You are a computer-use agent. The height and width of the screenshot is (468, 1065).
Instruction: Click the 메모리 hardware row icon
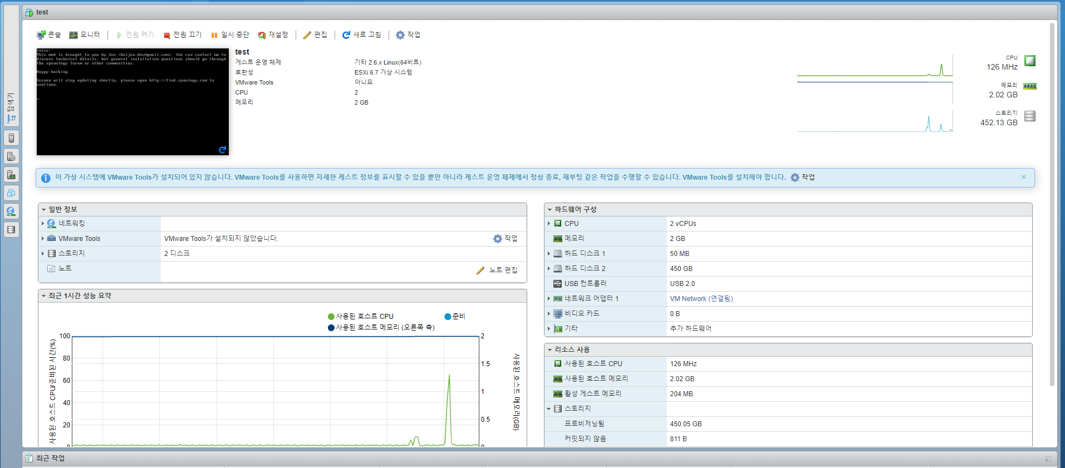[558, 239]
